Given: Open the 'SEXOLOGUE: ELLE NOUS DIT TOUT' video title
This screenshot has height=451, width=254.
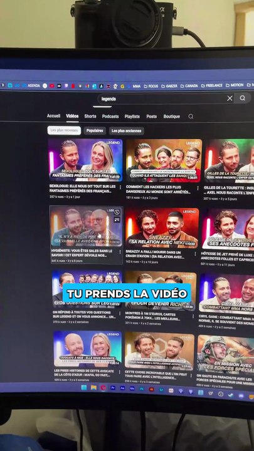Looking at the screenshot, I should pyautogui.click(x=82, y=189).
